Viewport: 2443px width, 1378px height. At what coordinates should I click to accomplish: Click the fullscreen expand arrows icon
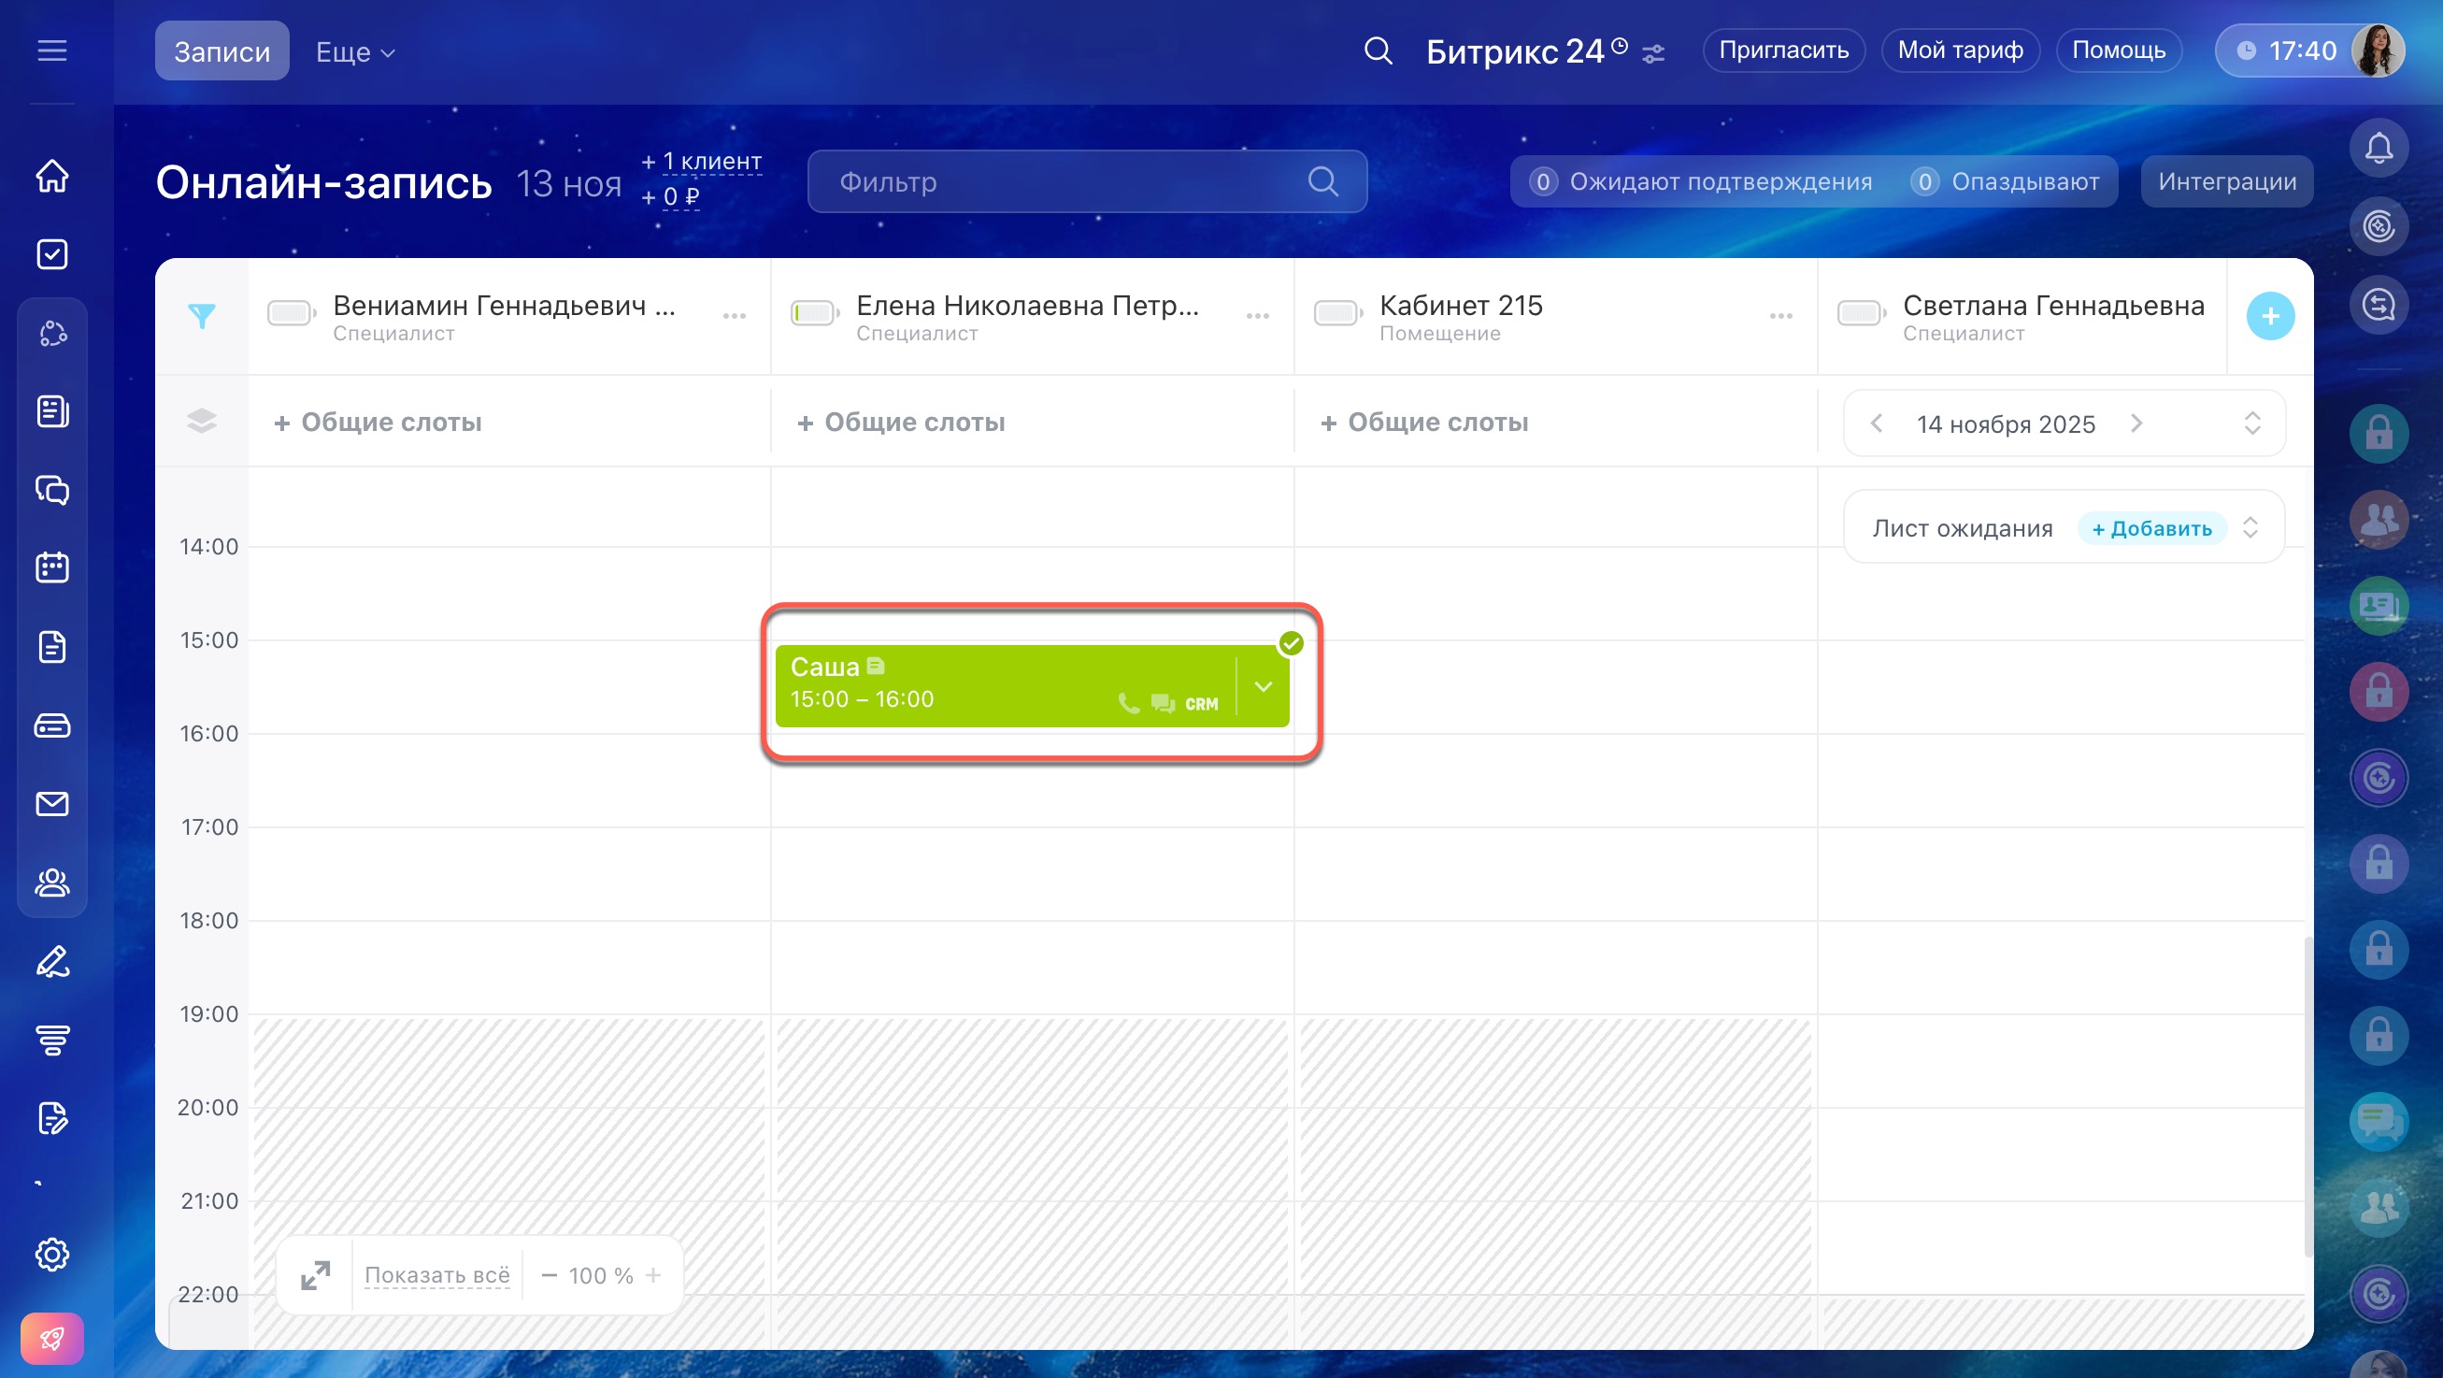click(x=315, y=1275)
